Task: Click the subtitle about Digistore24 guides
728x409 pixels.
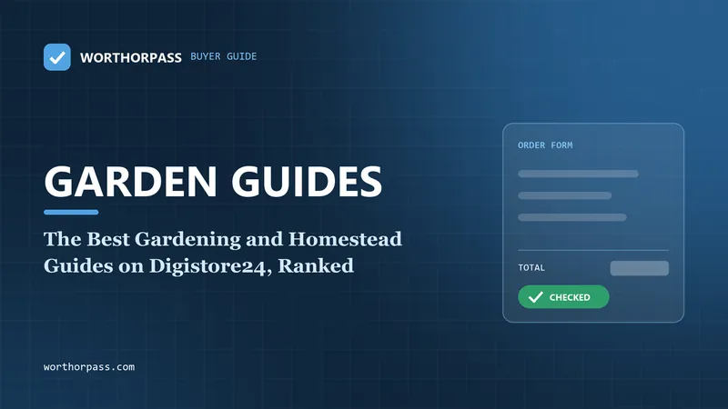Action: (223, 253)
